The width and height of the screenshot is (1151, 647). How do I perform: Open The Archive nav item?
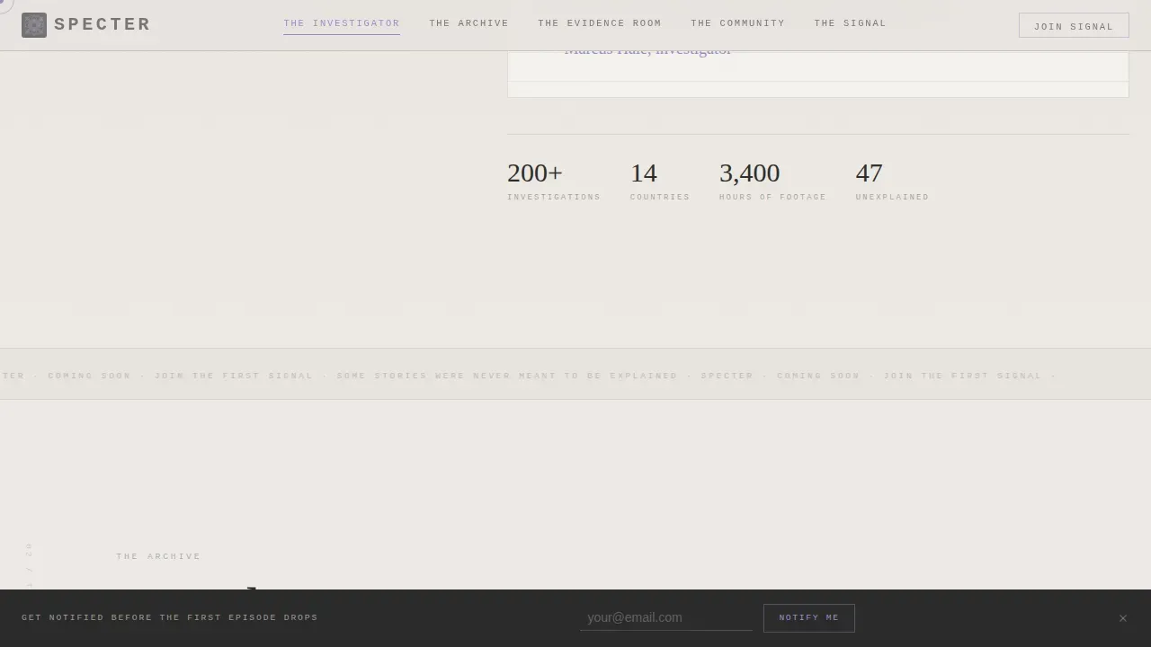point(468,23)
